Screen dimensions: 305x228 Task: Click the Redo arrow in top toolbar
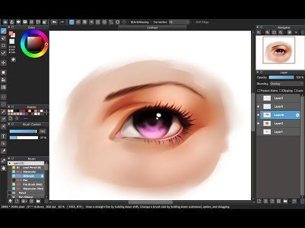tap(62, 22)
